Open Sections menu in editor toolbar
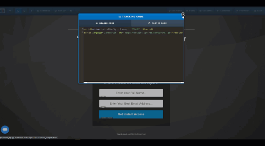The height and width of the screenshot is (146, 265). tap(175, 11)
